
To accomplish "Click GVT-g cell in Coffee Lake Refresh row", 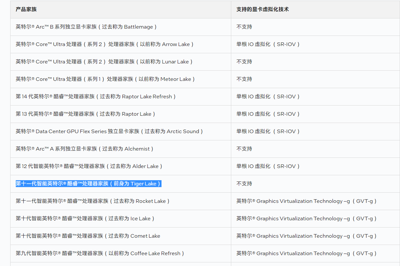I will (x=307, y=254).
